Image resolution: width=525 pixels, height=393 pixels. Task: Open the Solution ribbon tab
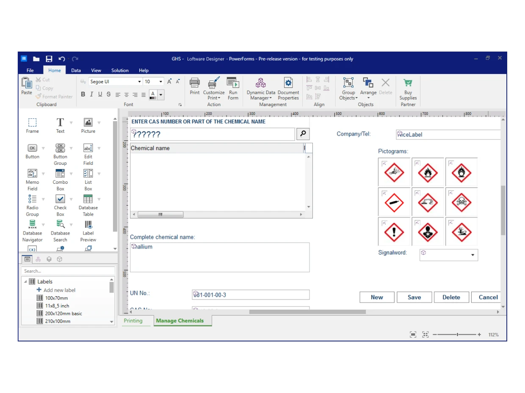pyautogui.click(x=120, y=71)
